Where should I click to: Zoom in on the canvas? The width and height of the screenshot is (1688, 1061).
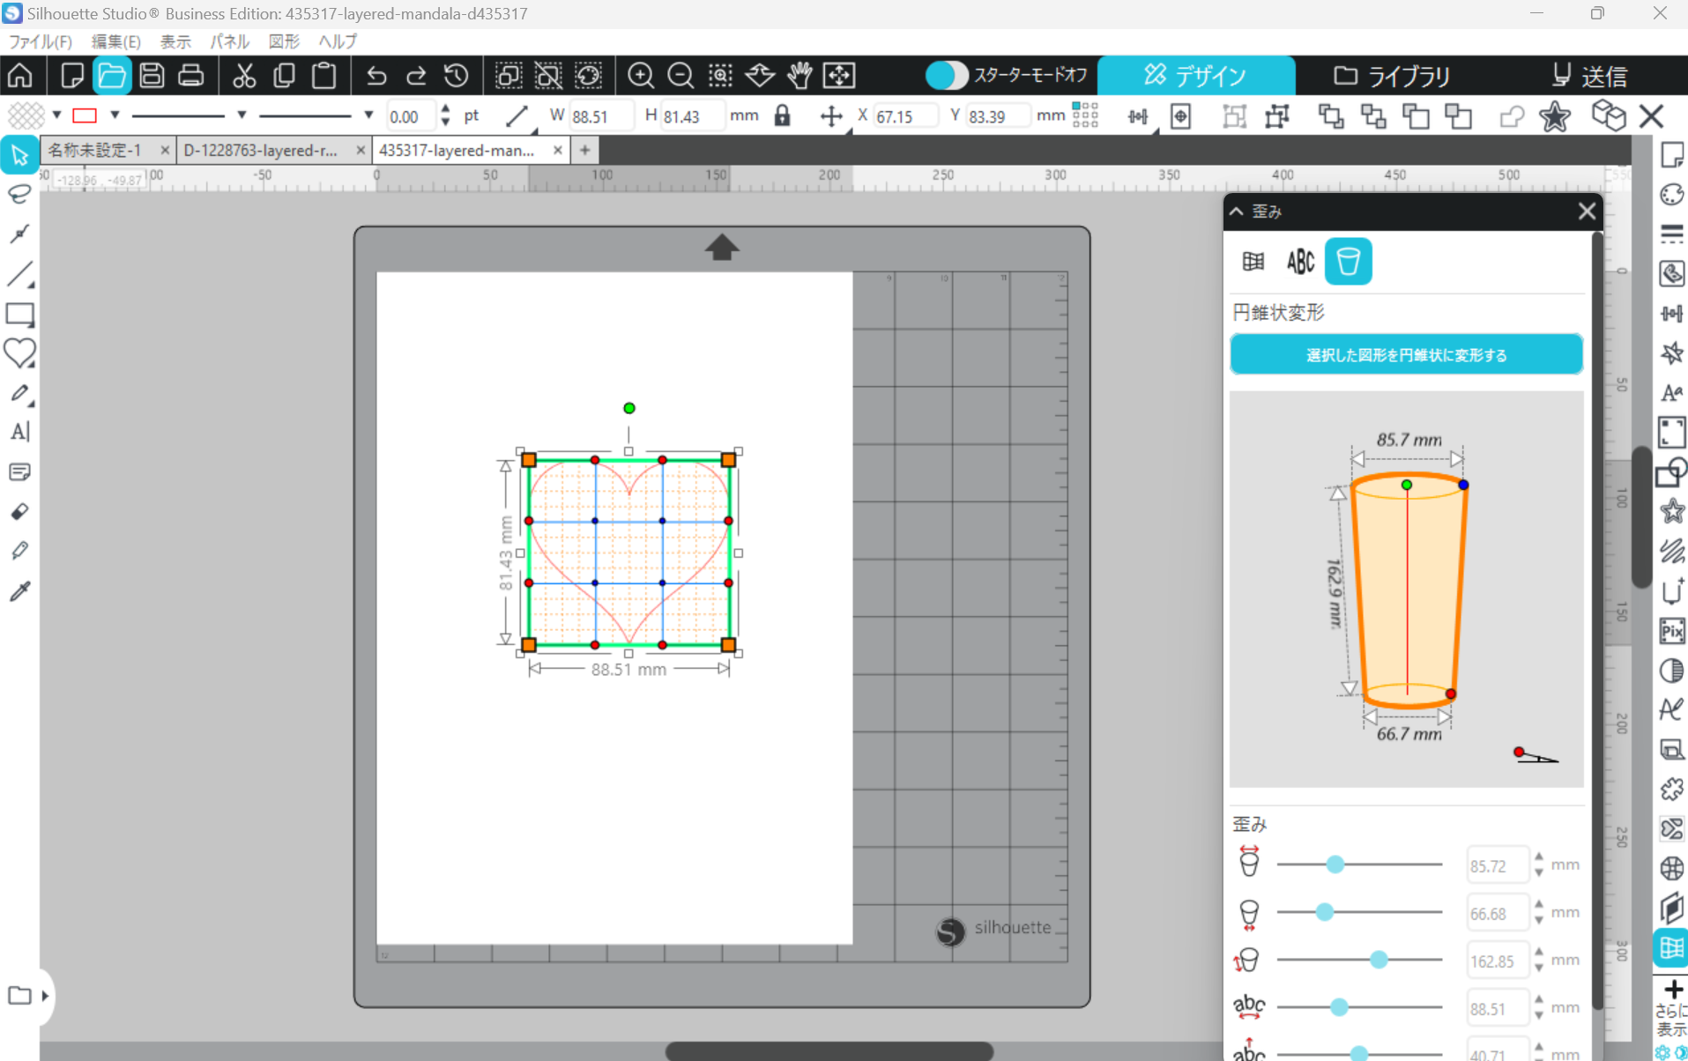point(641,76)
